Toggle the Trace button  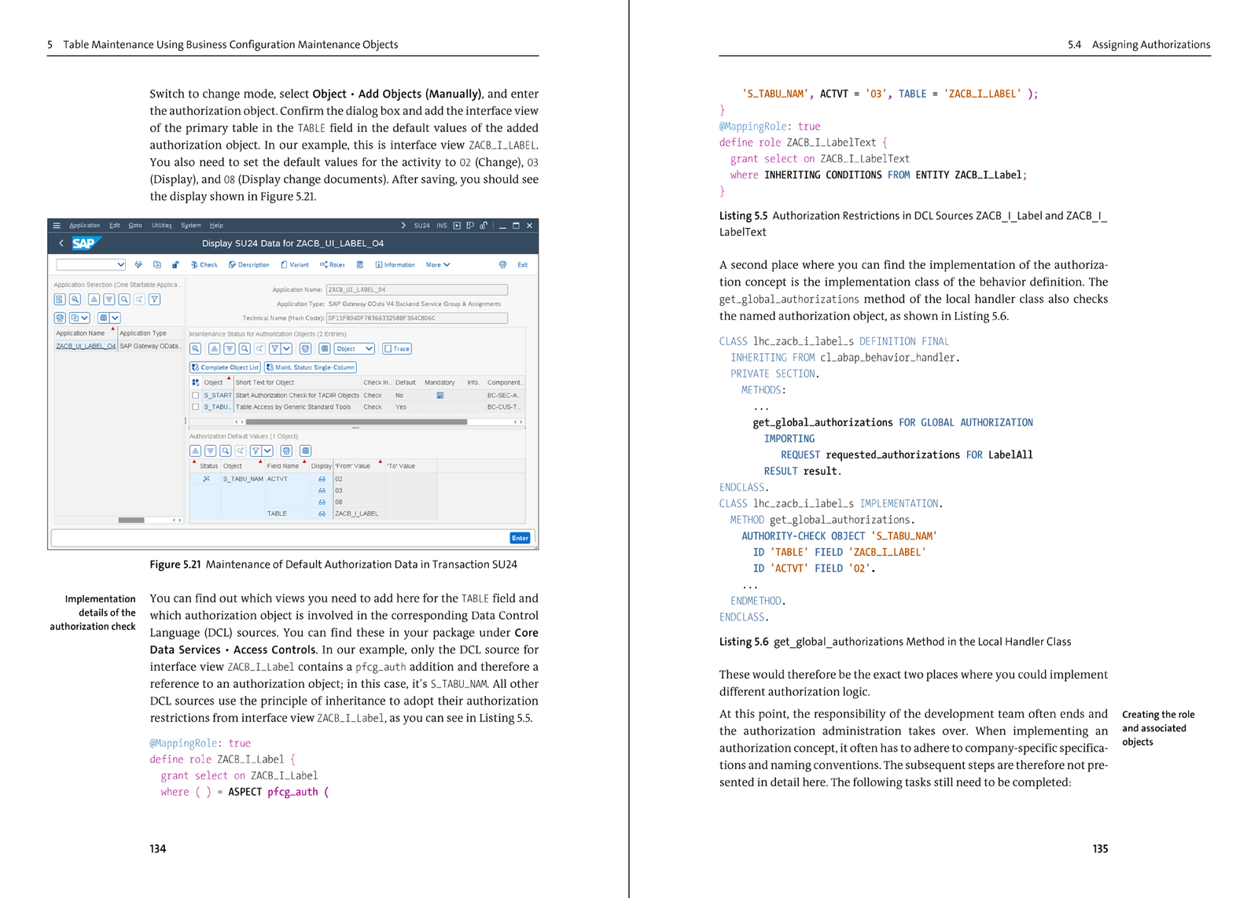coord(397,348)
